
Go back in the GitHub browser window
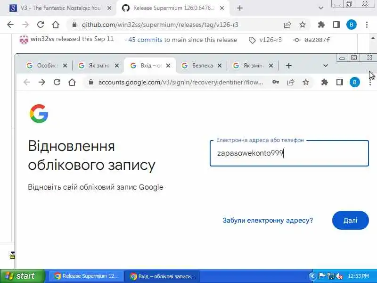coord(10,25)
